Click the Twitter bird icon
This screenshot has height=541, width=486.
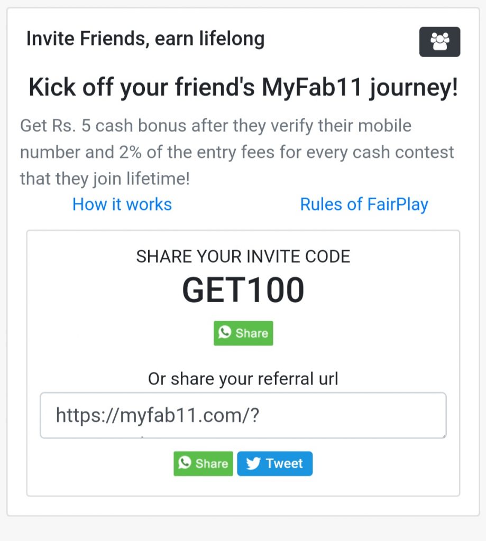tap(253, 463)
